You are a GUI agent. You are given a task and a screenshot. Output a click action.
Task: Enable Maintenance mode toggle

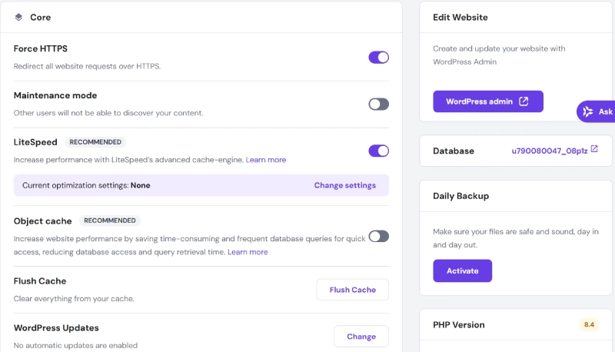[378, 105]
